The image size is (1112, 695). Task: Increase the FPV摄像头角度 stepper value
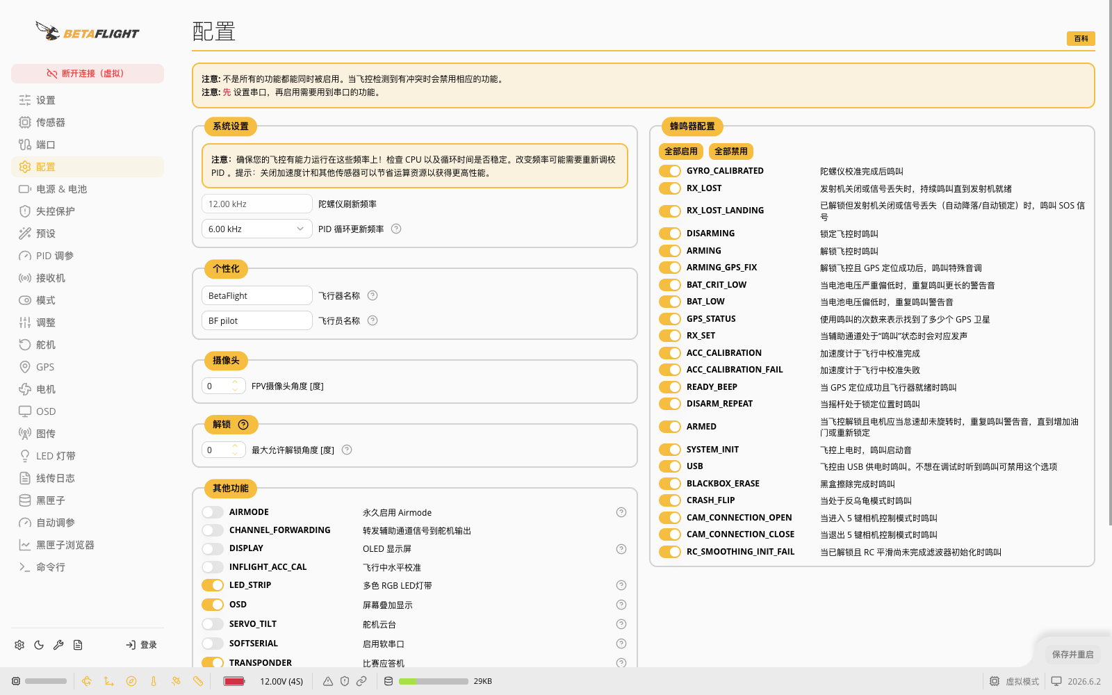(x=235, y=382)
